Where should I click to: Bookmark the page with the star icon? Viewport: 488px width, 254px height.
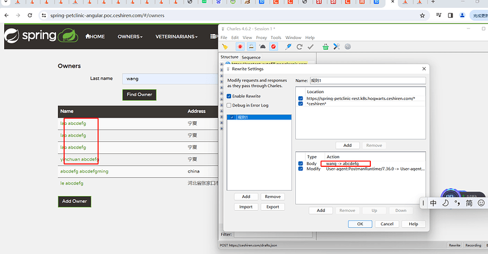point(422,16)
